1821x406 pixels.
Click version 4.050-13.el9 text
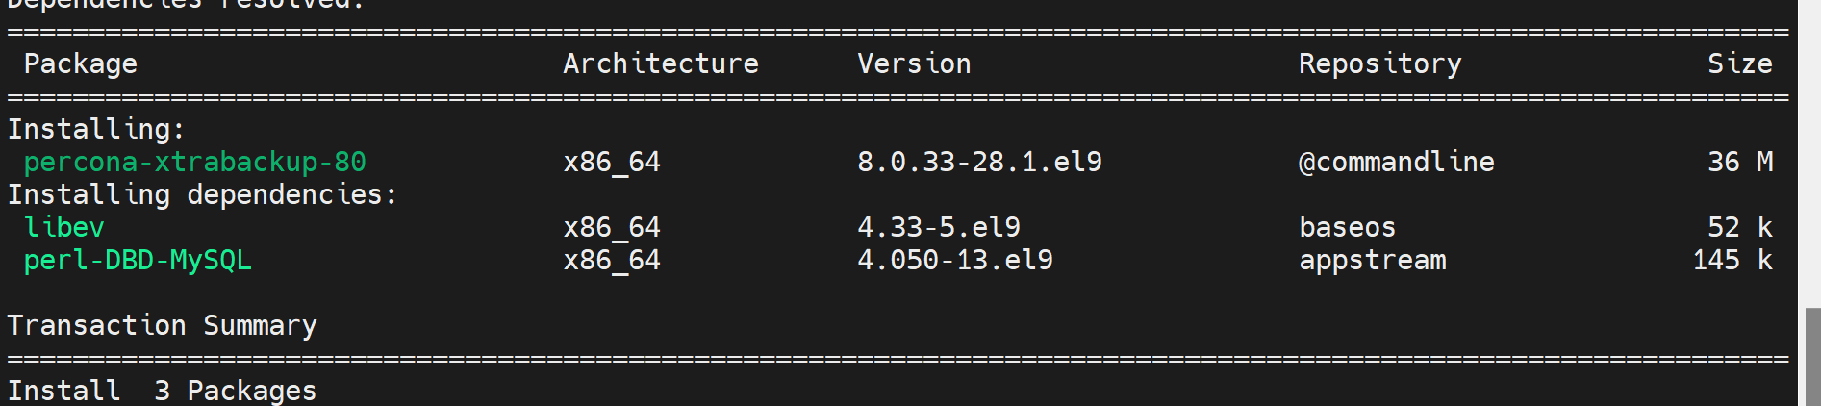click(954, 260)
